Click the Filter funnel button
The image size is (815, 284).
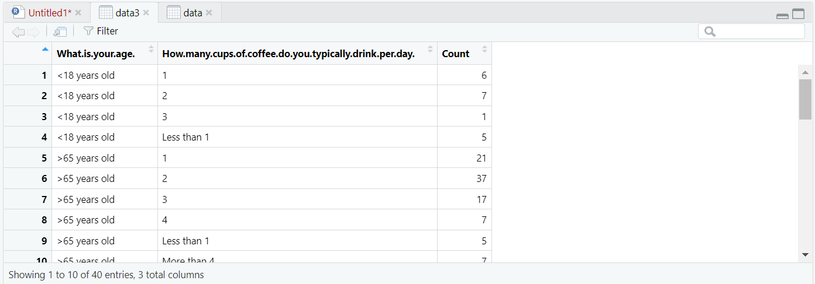click(101, 31)
